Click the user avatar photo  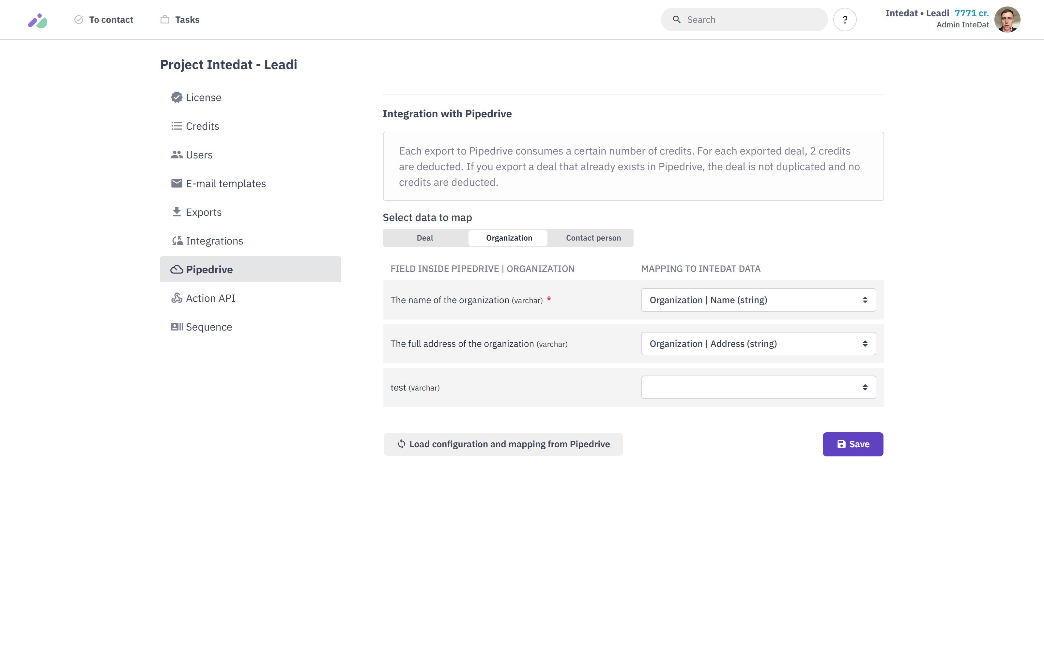[1007, 20]
